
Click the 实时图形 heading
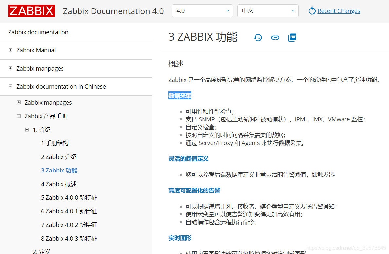(180, 238)
